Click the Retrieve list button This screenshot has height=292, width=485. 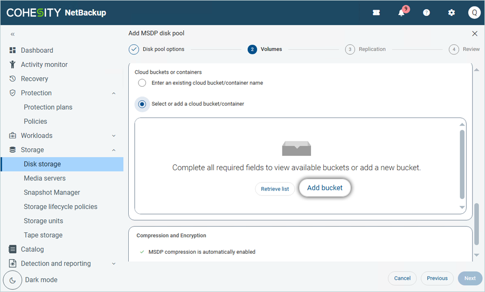(x=275, y=189)
